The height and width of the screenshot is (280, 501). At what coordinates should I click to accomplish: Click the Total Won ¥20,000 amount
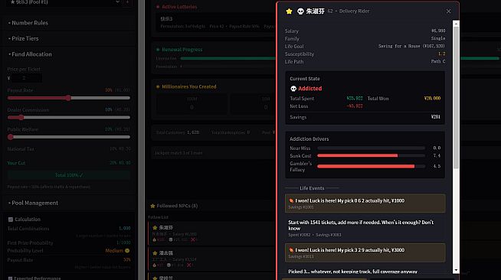point(432,99)
